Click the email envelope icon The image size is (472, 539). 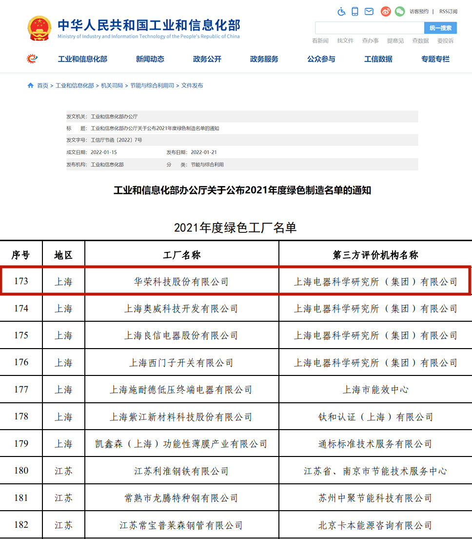click(x=369, y=11)
